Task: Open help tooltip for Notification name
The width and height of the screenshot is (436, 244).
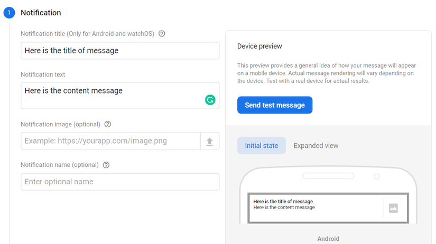Action: pos(106,165)
